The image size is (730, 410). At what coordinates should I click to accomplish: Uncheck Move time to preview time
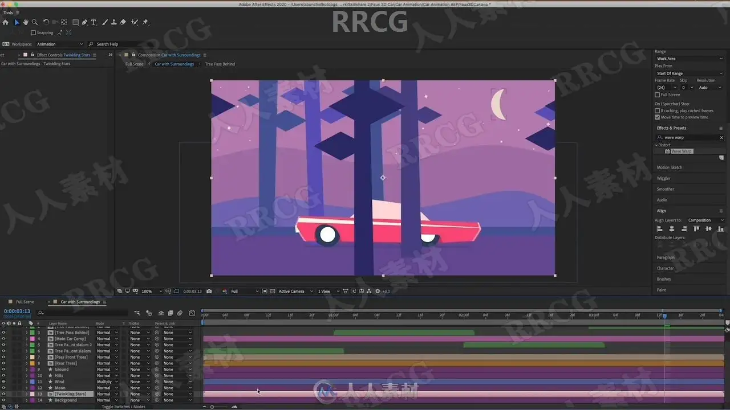click(657, 117)
